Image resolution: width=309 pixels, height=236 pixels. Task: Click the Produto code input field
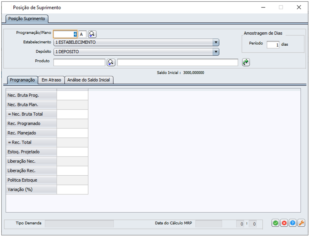[79, 63]
